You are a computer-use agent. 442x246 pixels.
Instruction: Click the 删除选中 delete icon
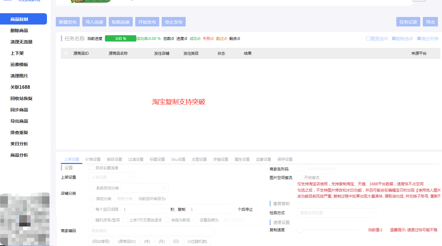[394, 38]
